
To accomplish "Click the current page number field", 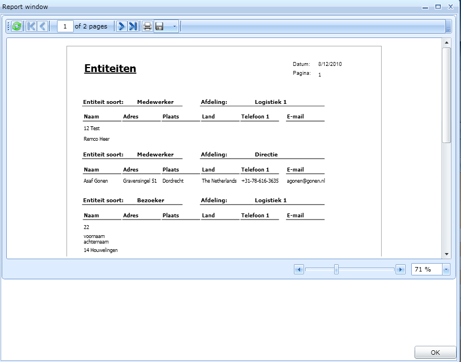I will click(x=65, y=26).
